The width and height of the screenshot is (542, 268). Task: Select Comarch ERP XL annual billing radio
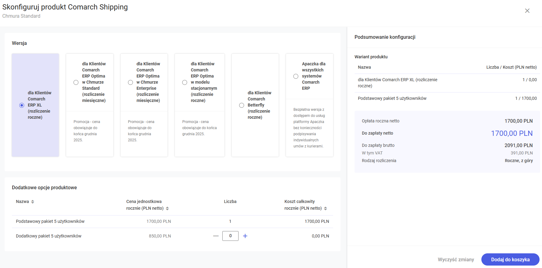click(x=22, y=105)
